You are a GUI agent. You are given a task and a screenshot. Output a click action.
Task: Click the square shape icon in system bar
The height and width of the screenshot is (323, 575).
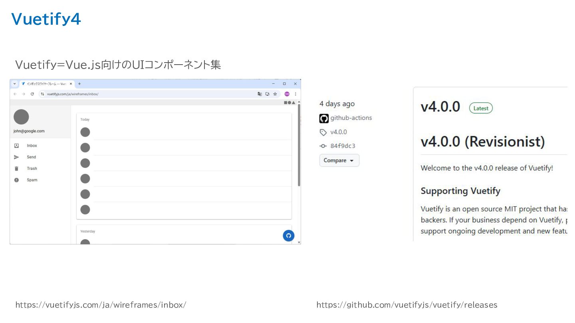pos(286,102)
